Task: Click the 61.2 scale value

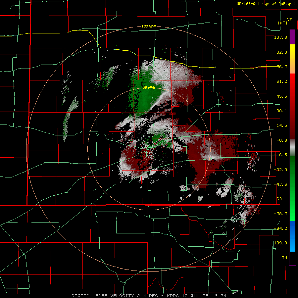Action: tap(282, 81)
